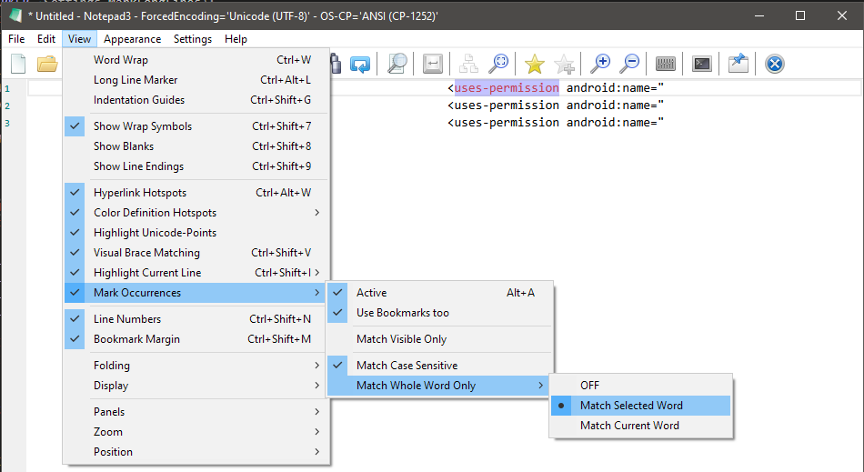This screenshot has height=472, width=864.
Task: Expand the Zoom submenu
Action: (196, 432)
